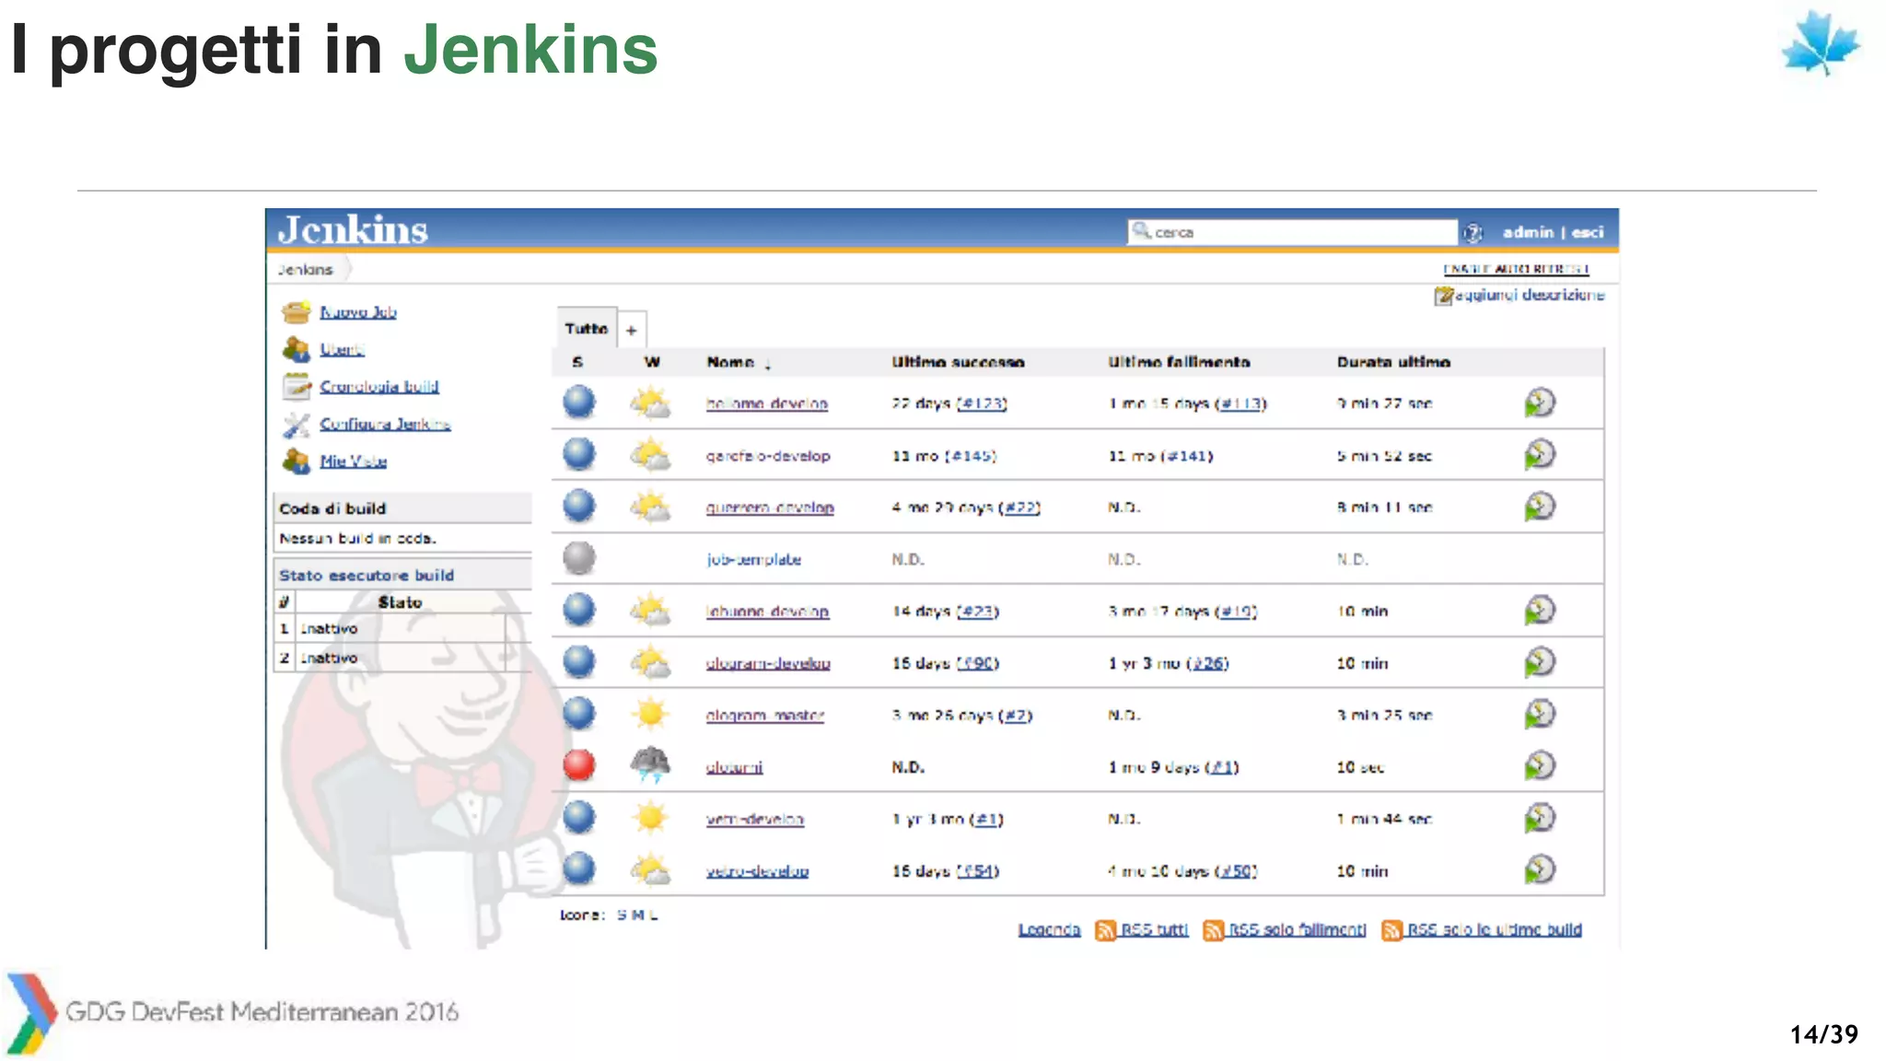The height and width of the screenshot is (1061, 1886).
Task: Click the Cronologia build notepad icon
Action: tap(297, 387)
